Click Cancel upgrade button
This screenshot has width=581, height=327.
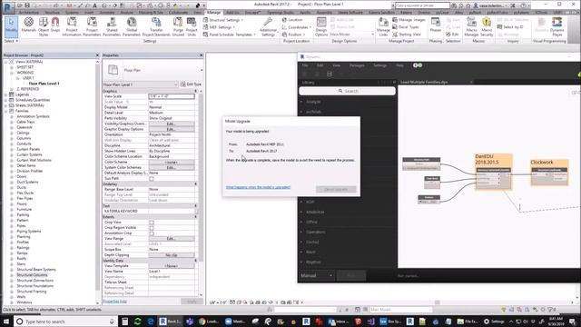click(x=336, y=189)
